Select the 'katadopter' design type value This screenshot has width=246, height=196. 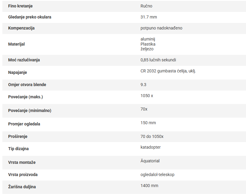pyautogui.click(x=151, y=147)
